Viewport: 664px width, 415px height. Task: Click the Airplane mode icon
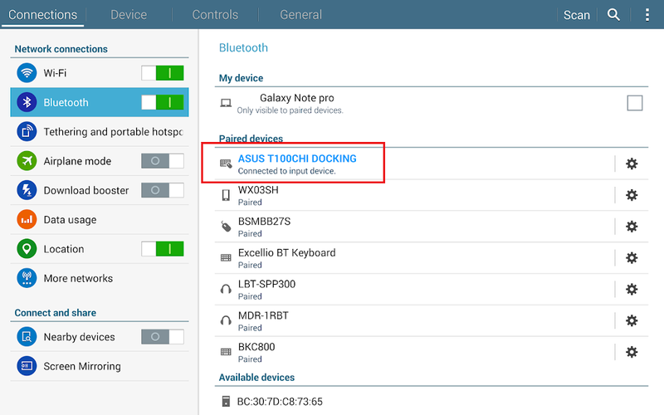pyautogui.click(x=27, y=161)
